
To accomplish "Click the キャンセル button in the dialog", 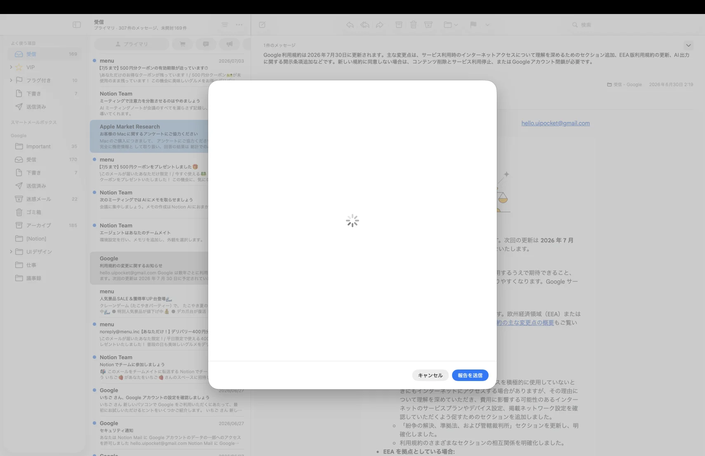I will coord(430,375).
